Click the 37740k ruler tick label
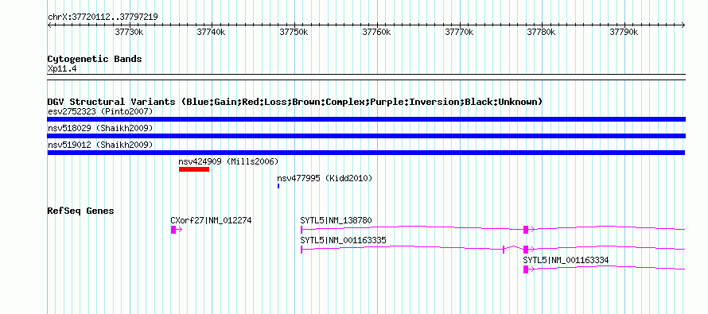The height and width of the screenshot is (314, 708). 211,32
